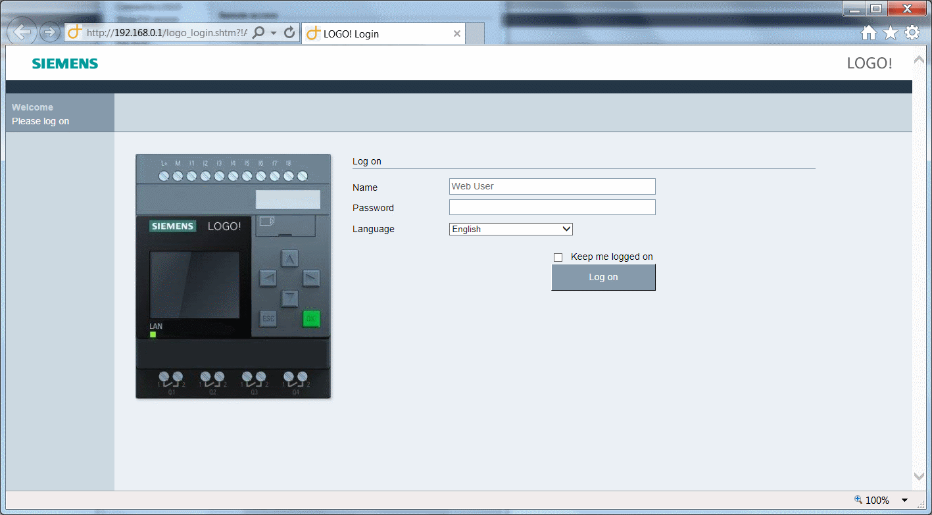Viewport: 932px width, 515px height.
Task: Click the SIEMENS logo in the page header
Action: coord(65,64)
